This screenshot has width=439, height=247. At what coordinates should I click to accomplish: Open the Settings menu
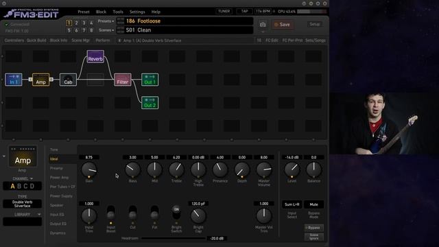137,12
